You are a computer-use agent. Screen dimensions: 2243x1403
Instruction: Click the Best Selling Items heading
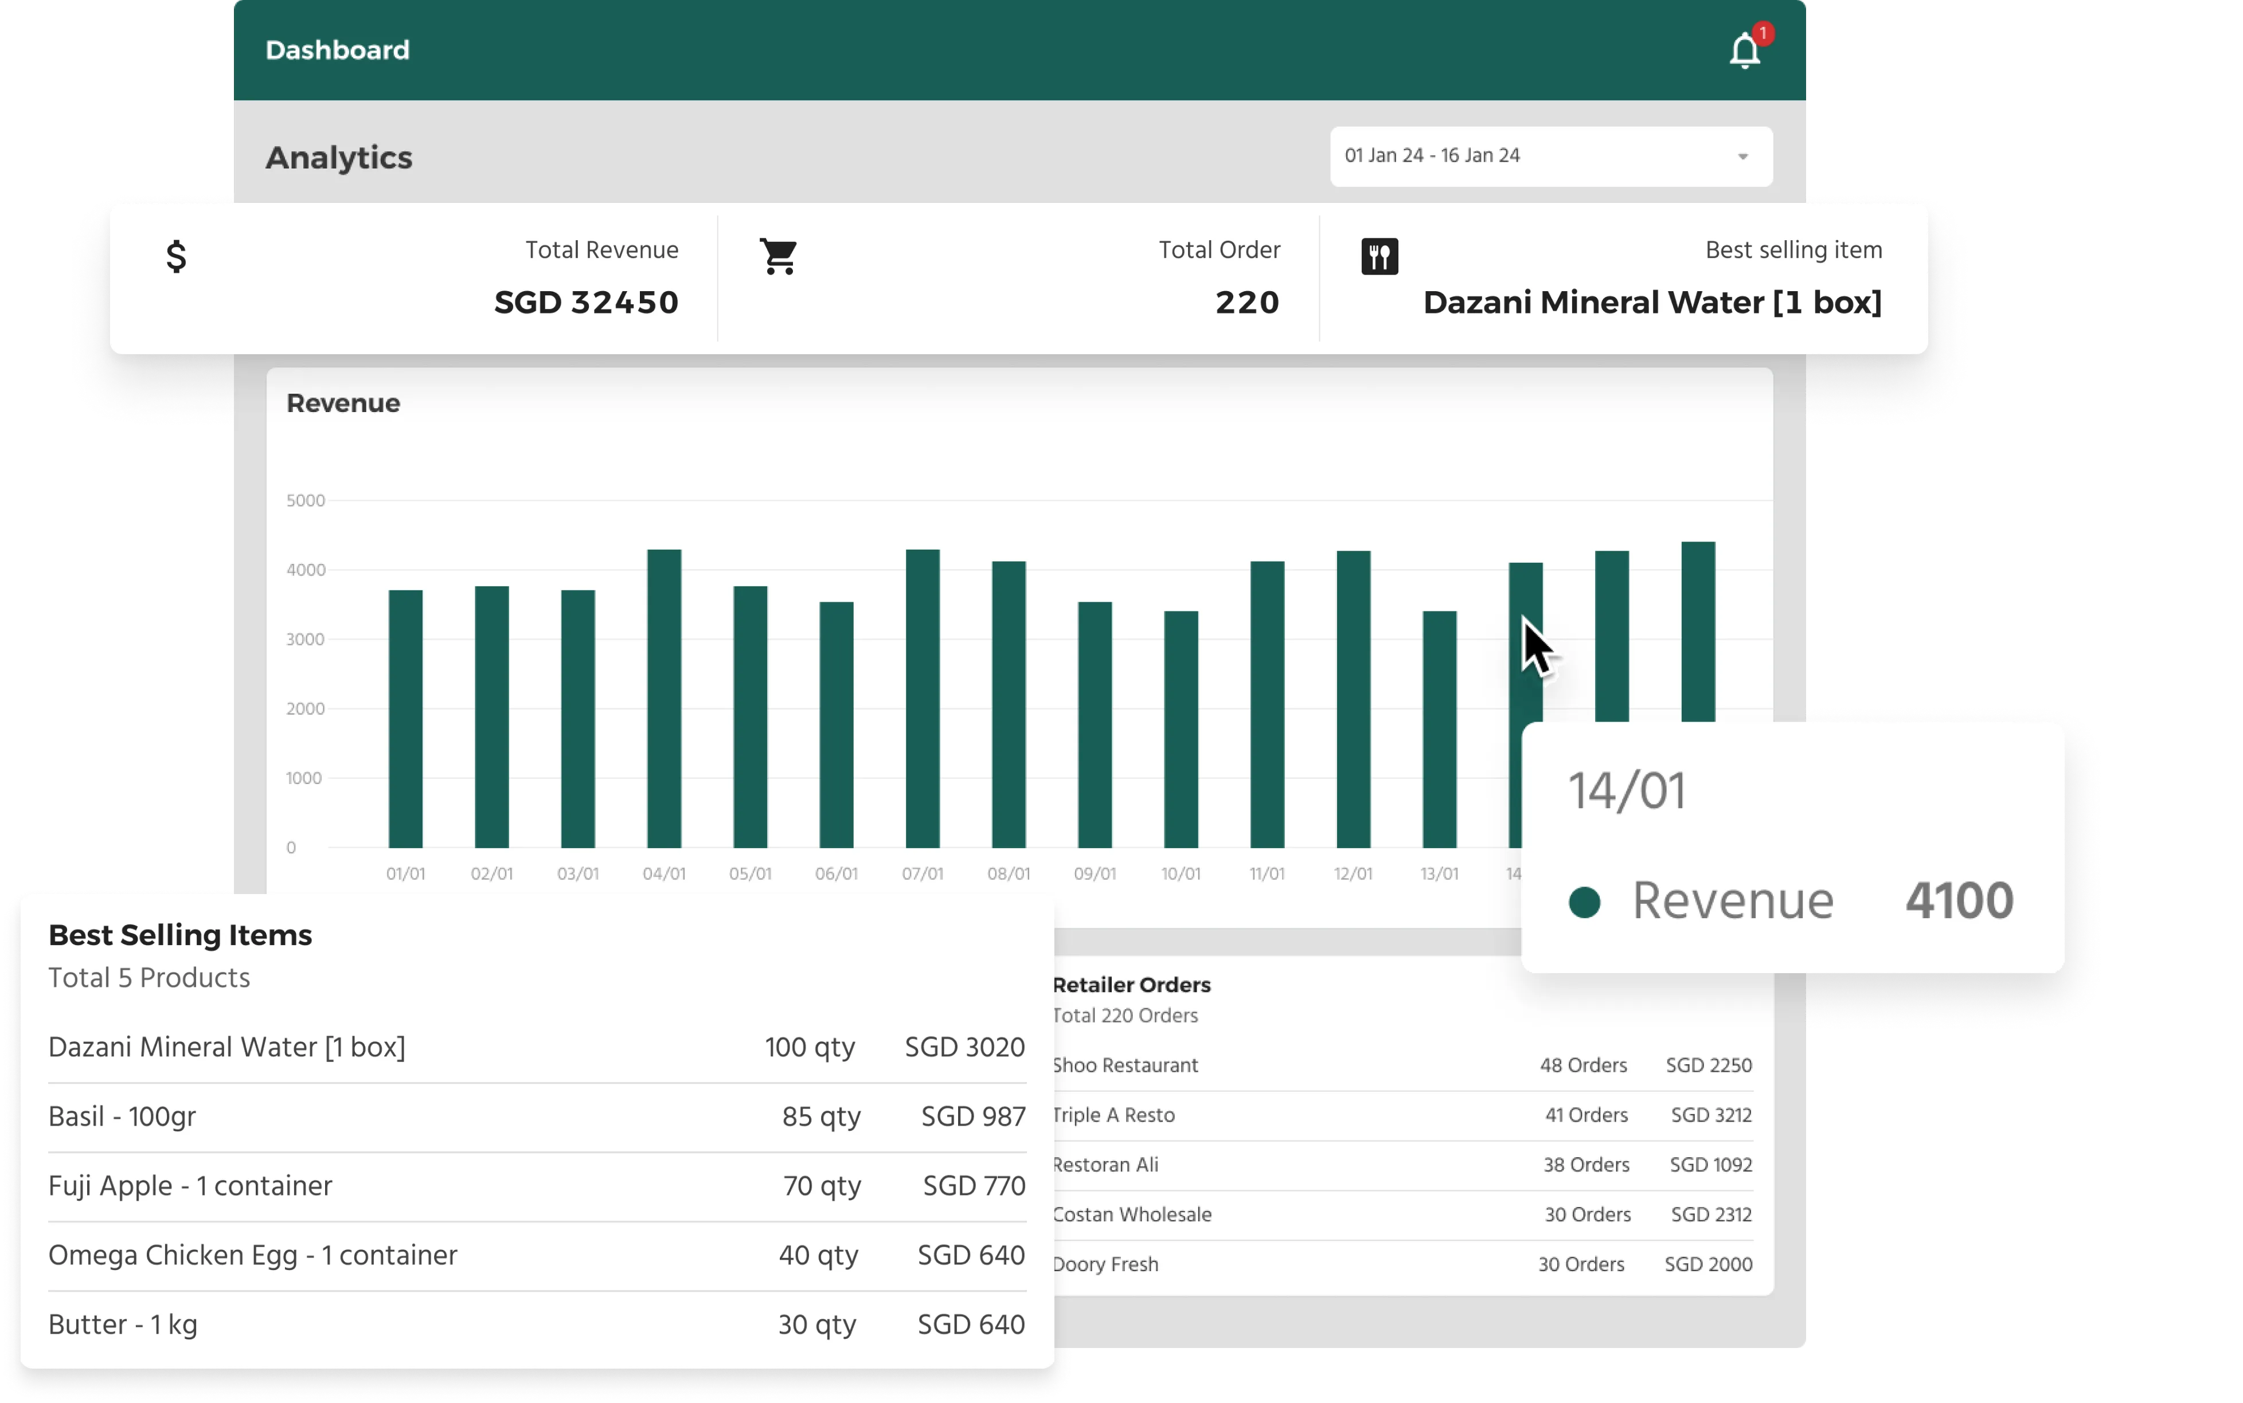(180, 935)
